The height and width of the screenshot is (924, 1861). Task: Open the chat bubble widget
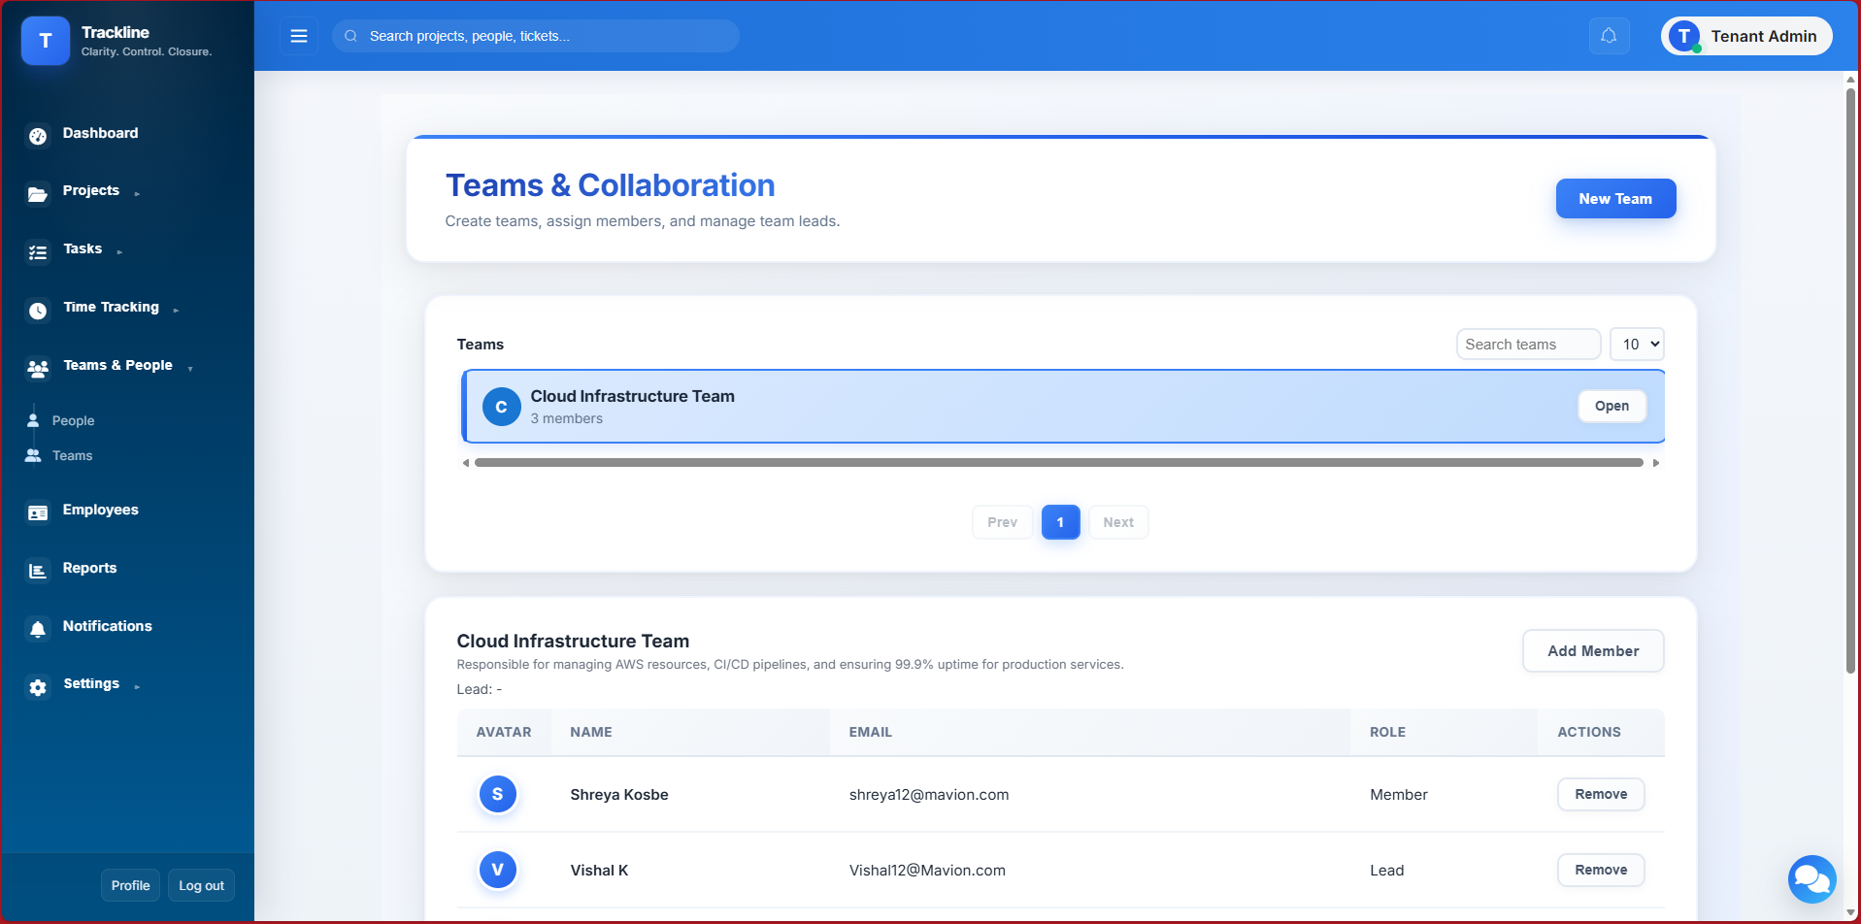(1811, 879)
